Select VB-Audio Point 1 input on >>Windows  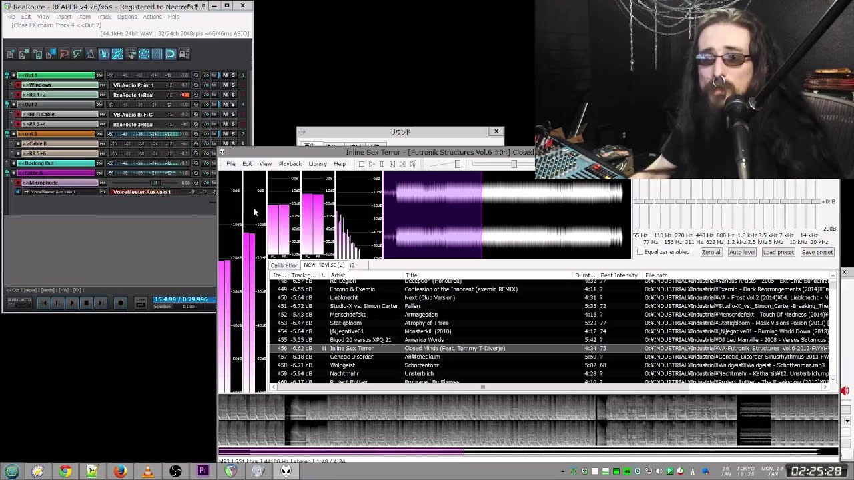[x=133, y=85]
